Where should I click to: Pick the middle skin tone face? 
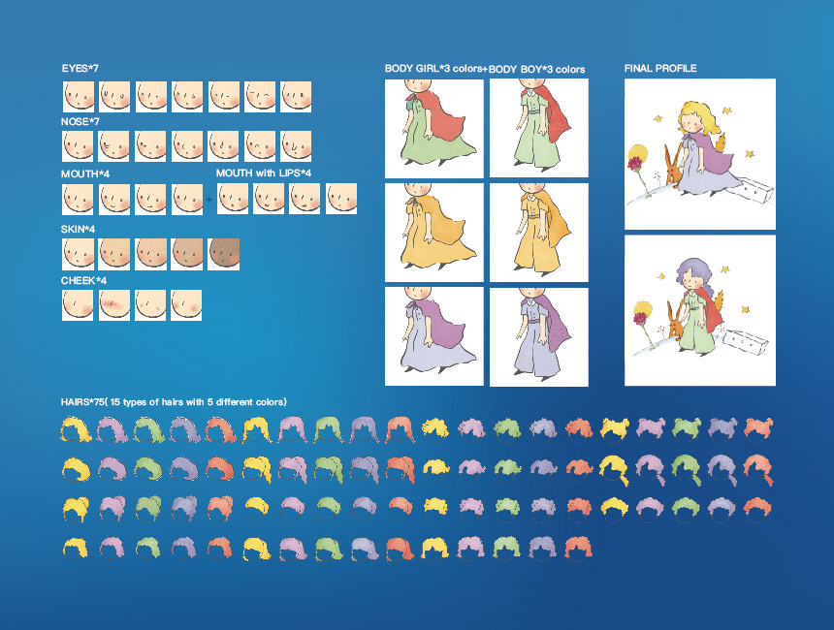tap(150, 254)
